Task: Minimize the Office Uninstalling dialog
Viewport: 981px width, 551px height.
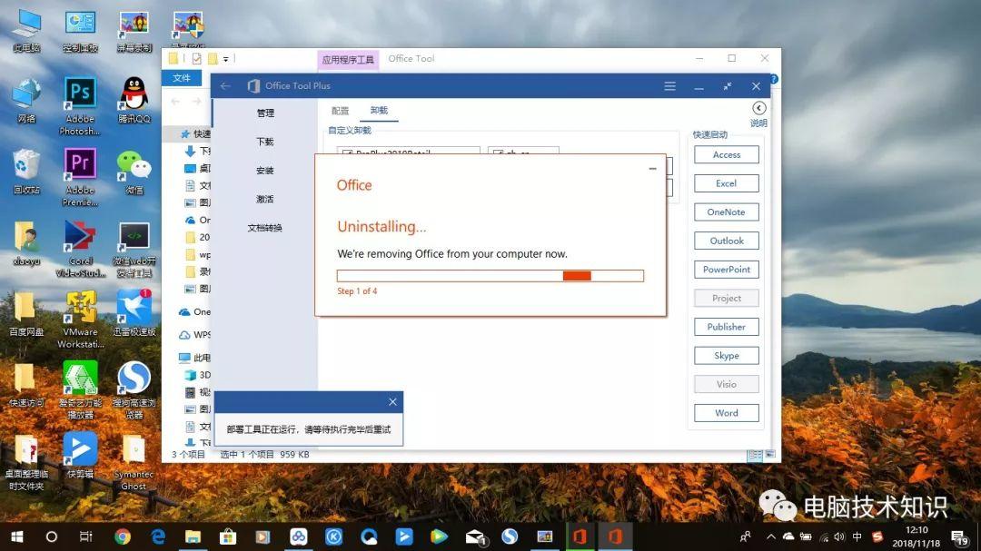Action: (x=652, y=169)
